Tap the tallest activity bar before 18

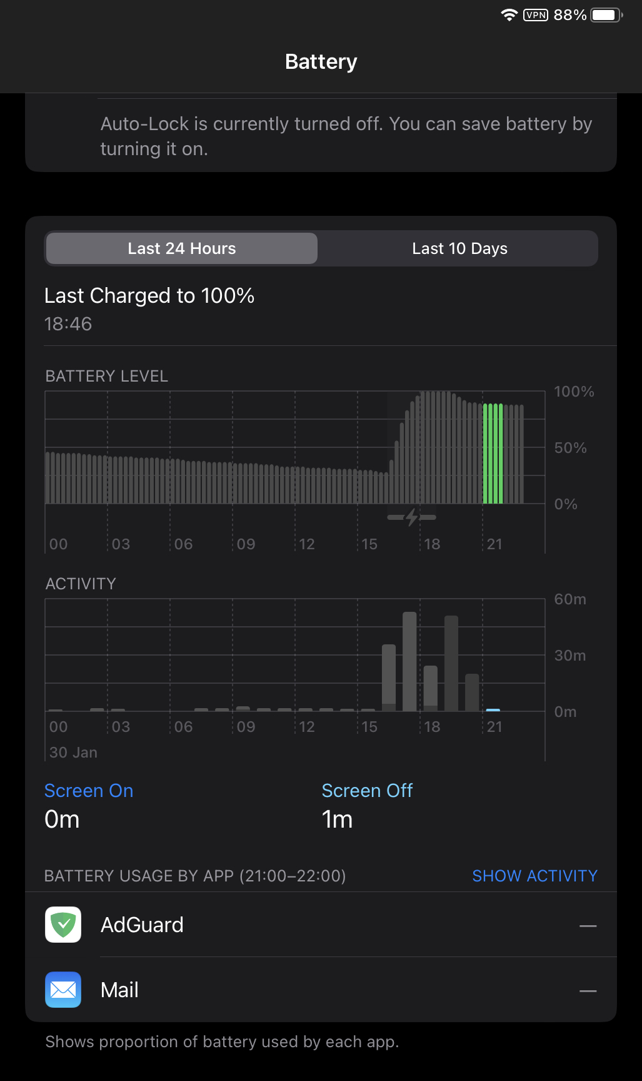point(409,662)
